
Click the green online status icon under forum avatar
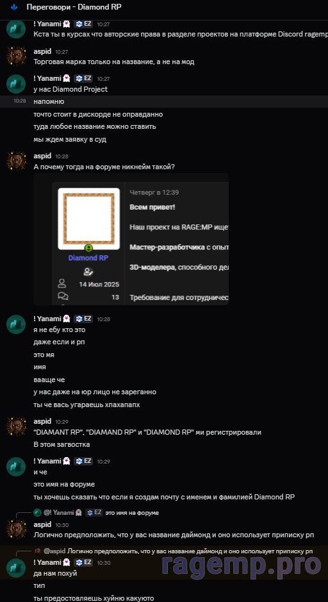click(x=88, y=247)
